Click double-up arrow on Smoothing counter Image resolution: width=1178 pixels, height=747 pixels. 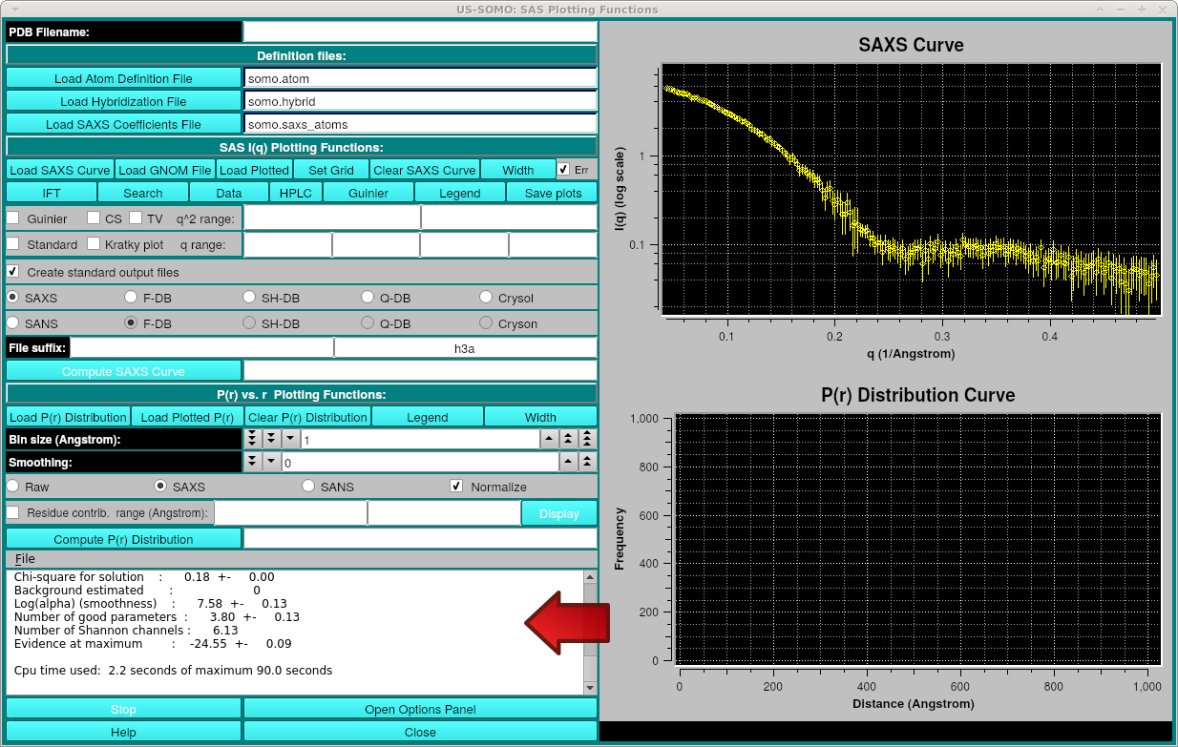point(588,462)
